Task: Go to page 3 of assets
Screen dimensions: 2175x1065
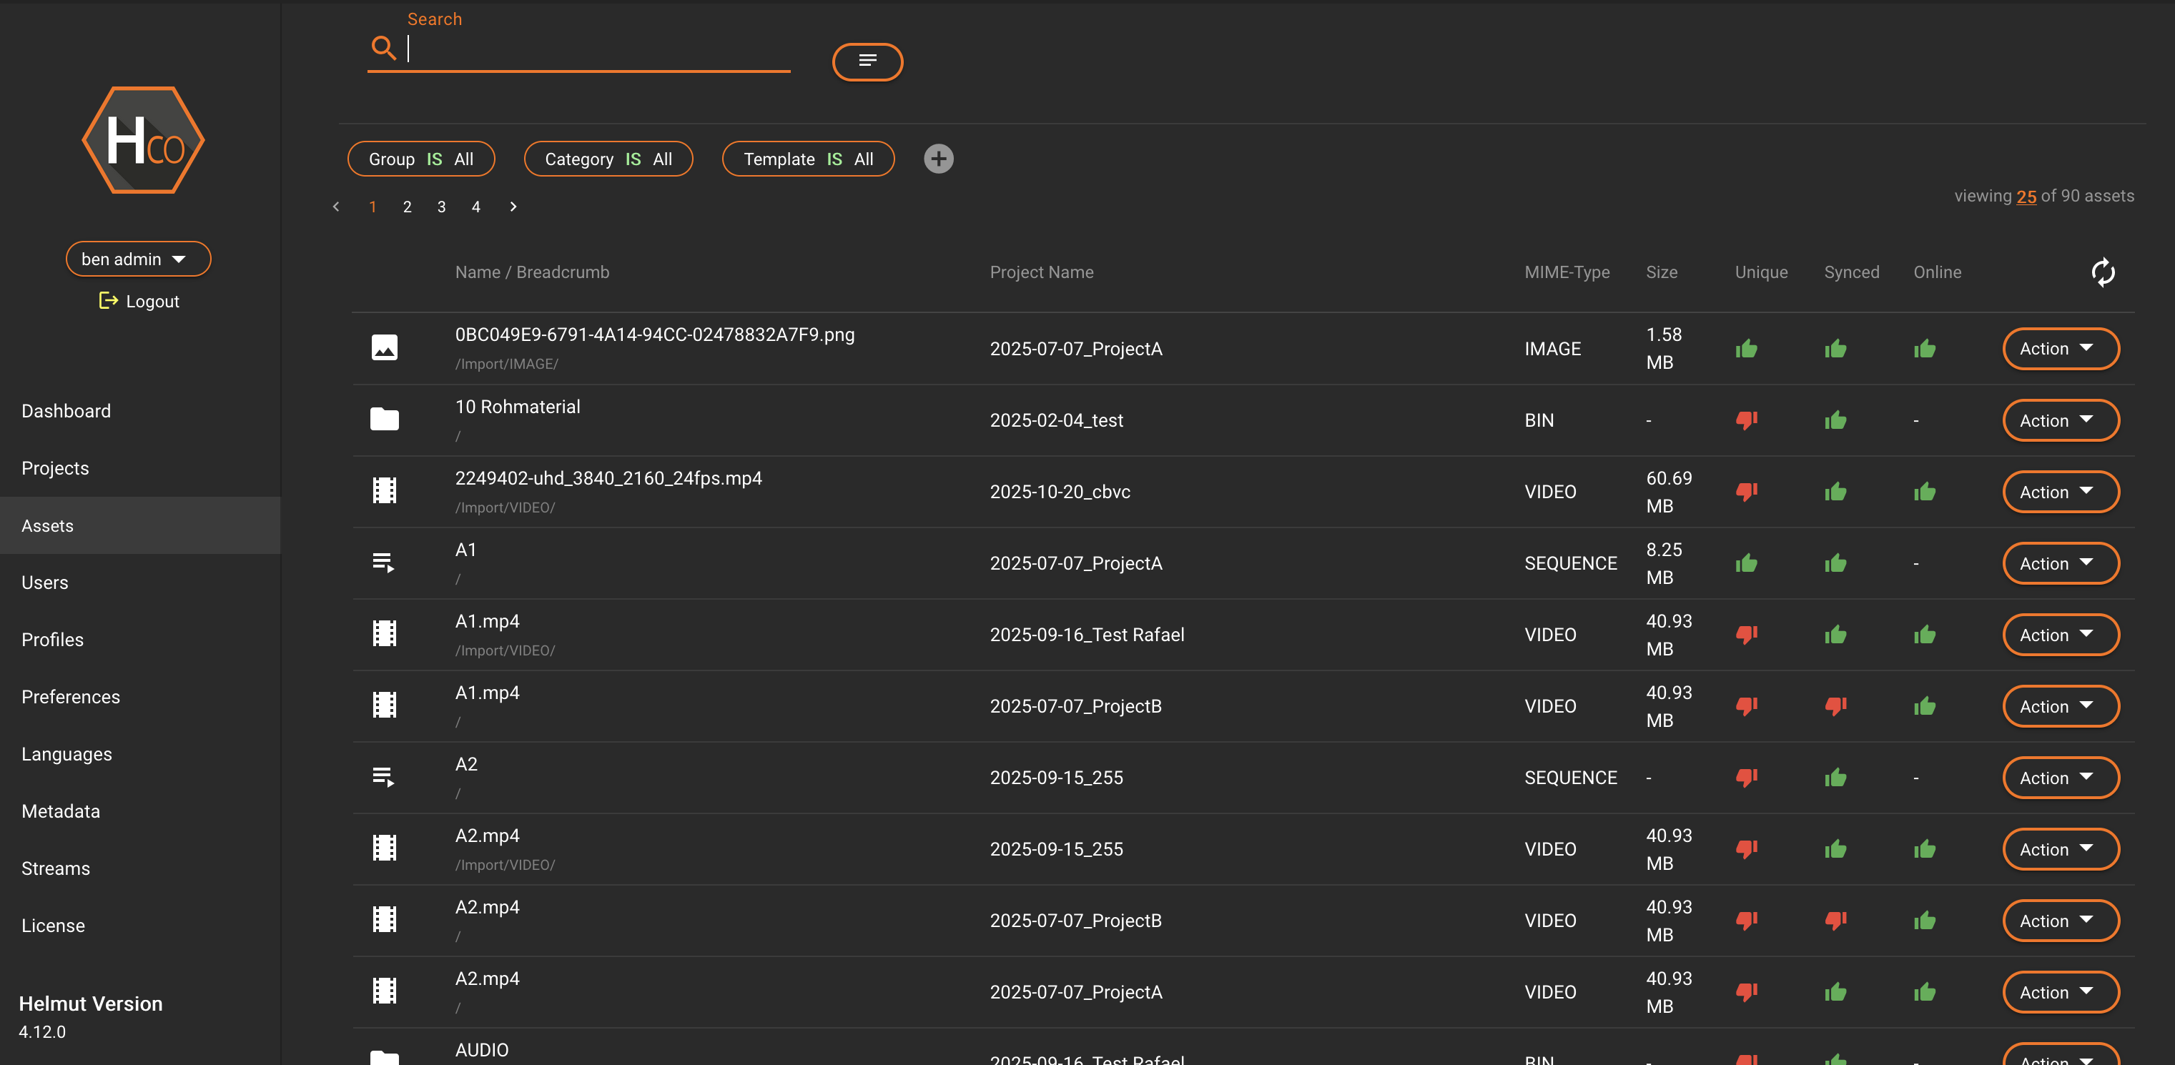Action: [x=440, y=207]
